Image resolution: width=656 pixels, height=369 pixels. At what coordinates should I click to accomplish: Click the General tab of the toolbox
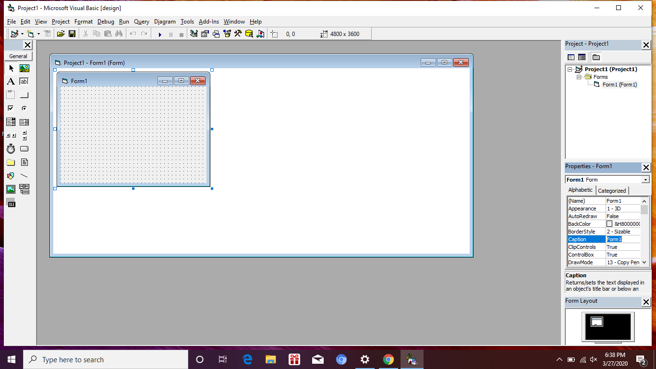point(18,56)
